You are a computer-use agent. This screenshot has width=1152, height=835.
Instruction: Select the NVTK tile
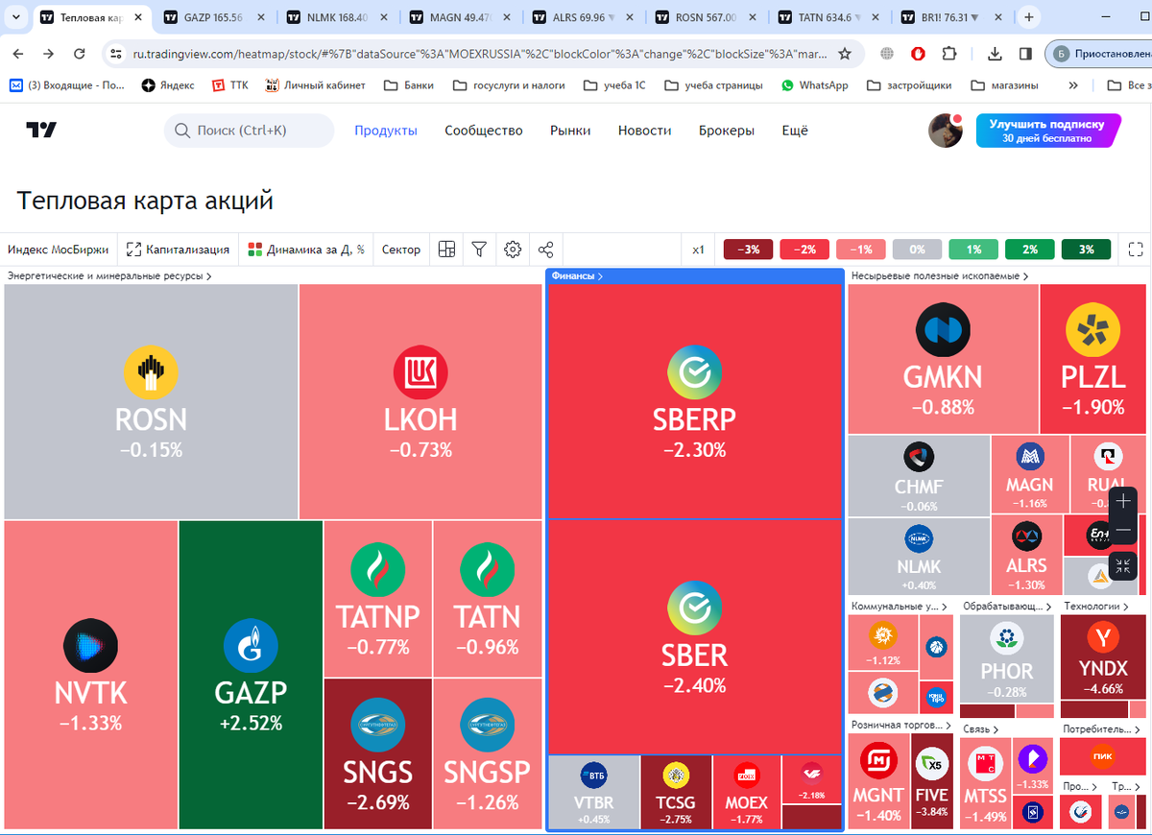(90, 675)
